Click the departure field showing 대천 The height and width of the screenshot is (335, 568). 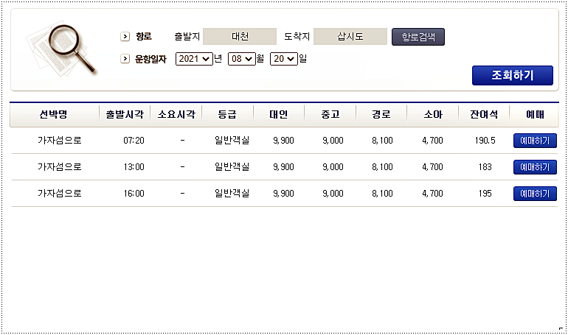[x=240, y=37]
